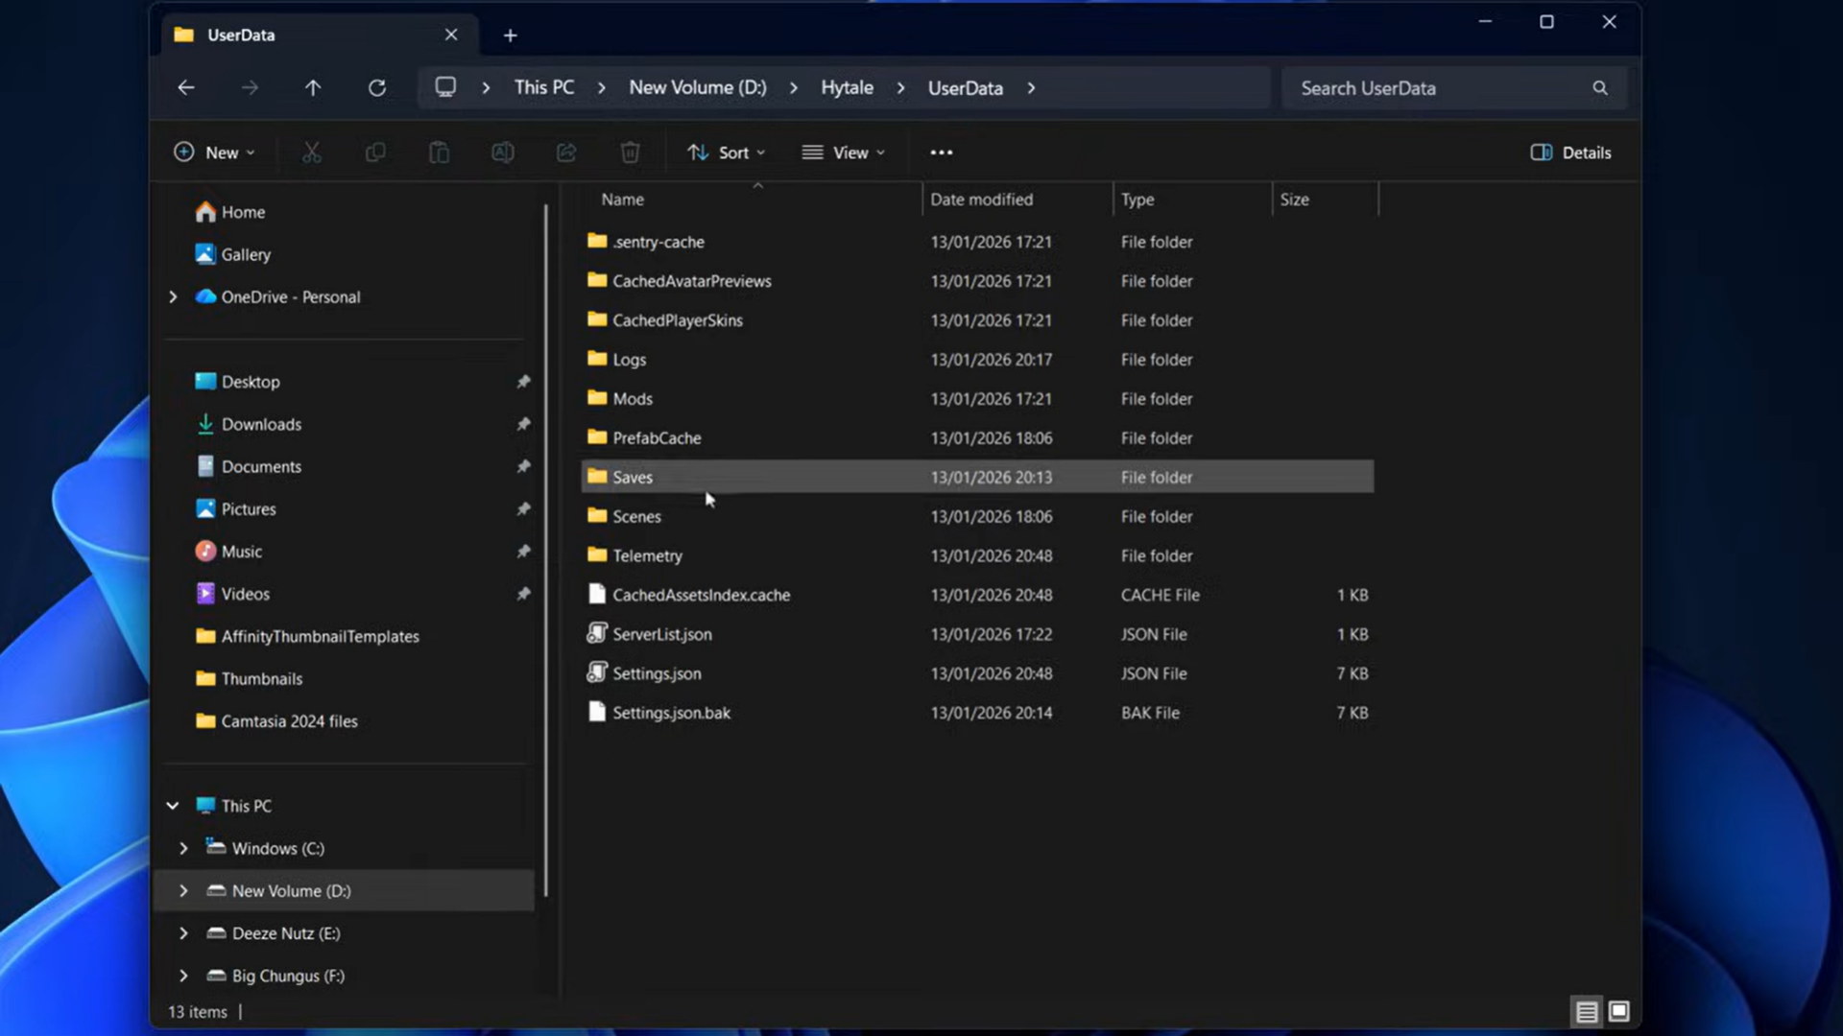Screen dimensions: 1843x1036
Task: Toggle the Details pane button
Action: tap(1570, 153)
